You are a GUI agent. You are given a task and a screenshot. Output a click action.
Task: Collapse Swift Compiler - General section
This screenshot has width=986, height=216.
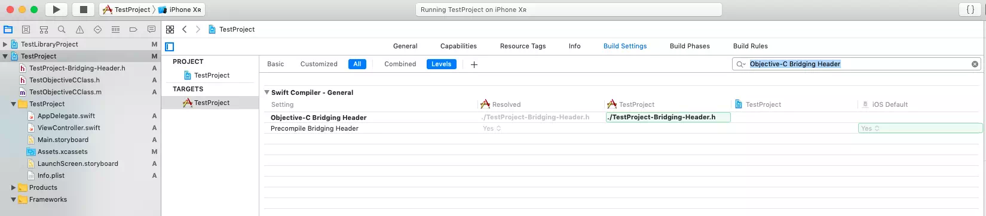(267, 92)
